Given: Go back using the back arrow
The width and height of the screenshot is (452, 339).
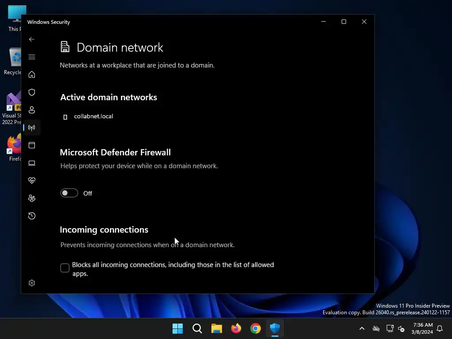Looking at the screenshot, I should click(x=32, y=39).
